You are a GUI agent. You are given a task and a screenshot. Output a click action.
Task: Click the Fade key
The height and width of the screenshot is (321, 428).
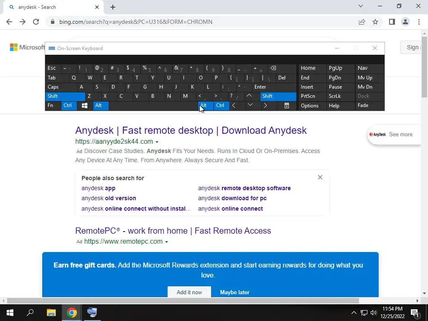pos(369,106)
